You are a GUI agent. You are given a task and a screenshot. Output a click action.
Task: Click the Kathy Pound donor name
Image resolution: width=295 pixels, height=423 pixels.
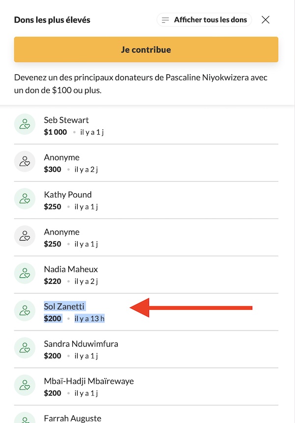[x=68, y=194]
